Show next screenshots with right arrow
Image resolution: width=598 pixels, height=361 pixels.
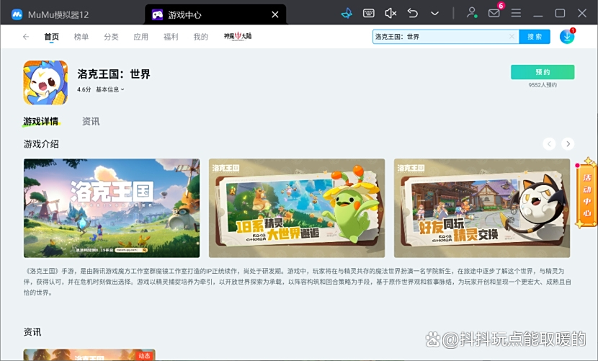[x=568, y=144]
